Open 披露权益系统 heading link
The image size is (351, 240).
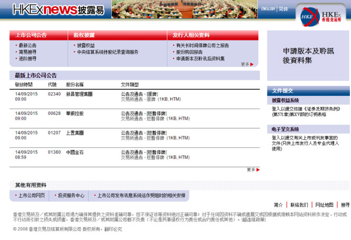pyautogui.click(x=285, y=101)
